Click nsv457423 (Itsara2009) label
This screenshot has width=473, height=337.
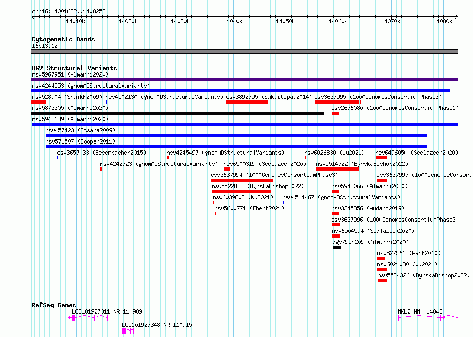[80, 130]
